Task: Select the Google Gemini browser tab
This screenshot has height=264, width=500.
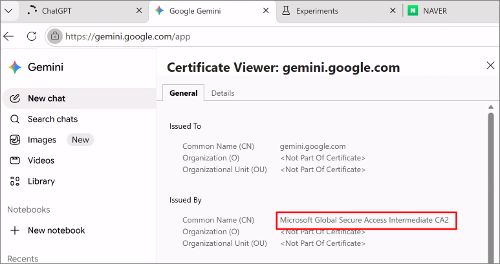Action: (212, 11)
